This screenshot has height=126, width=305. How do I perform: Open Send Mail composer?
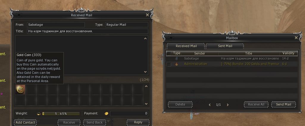pyautogui.click(x=284, y=104)
